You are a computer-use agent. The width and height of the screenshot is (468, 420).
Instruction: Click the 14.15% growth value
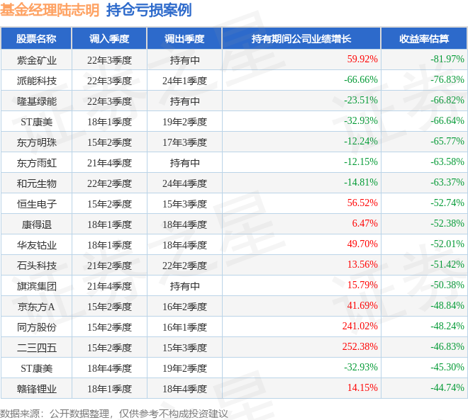coord(362,388)
